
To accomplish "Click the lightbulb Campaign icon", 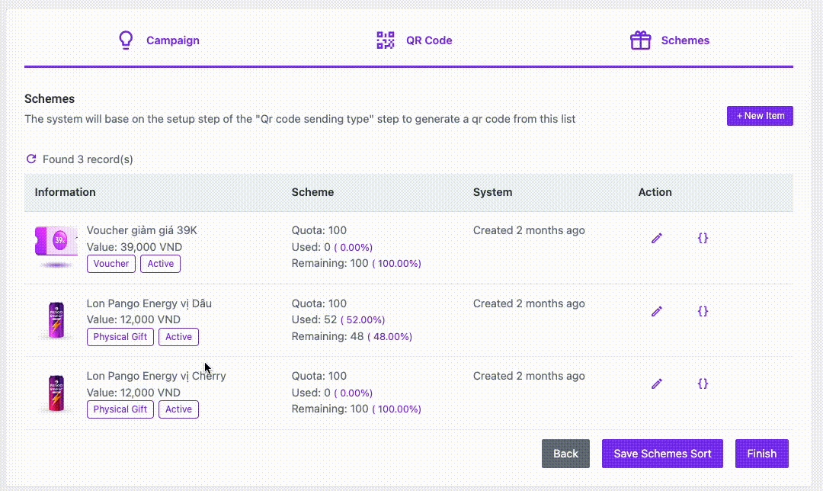I will pyautogui.click(x=126, y=40).
